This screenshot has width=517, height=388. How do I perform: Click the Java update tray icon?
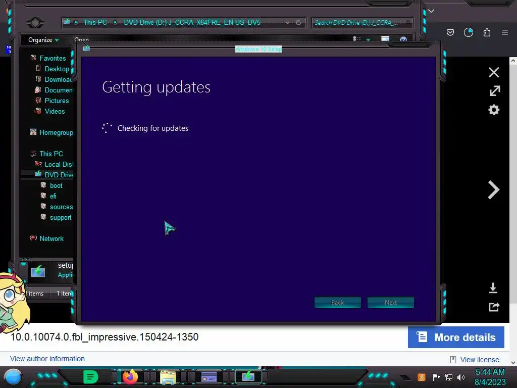(422, 377)
